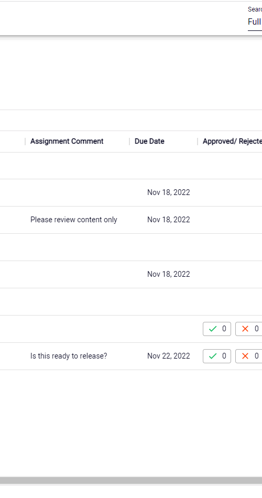This screenshot has height=498, width=262.
Task: Sort by Assignment Comment column header
Action: coord(67,142)
